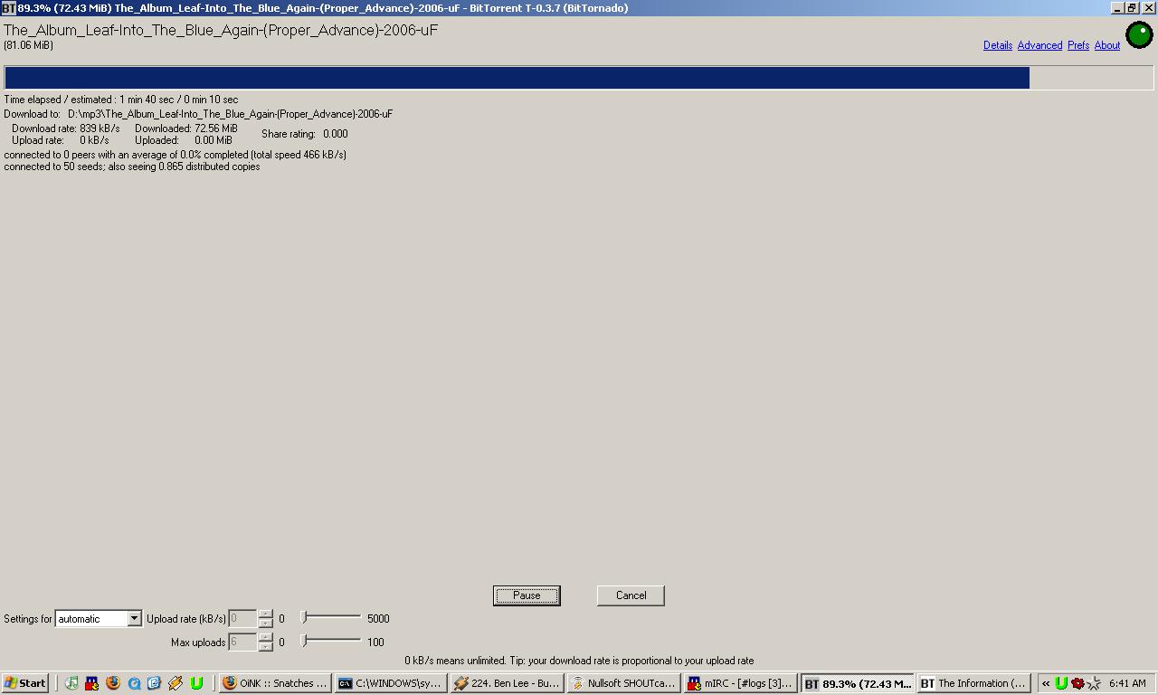Switch to OiNK Snatches Firefox taskbar window
This screenshot has height=695, width=1158.
click(x=275, y=683)
